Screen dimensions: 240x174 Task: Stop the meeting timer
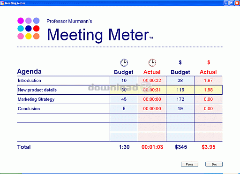[214, 164]
